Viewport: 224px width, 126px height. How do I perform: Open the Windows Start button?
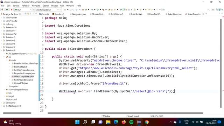pos(77,122)
